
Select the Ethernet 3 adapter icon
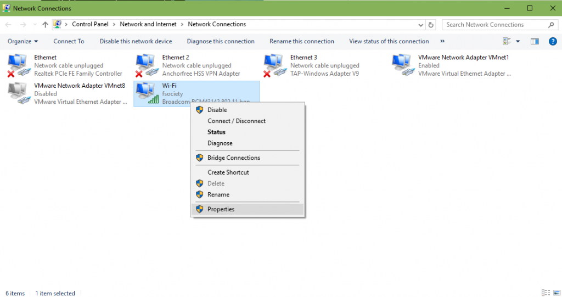(x=274, y=65)
